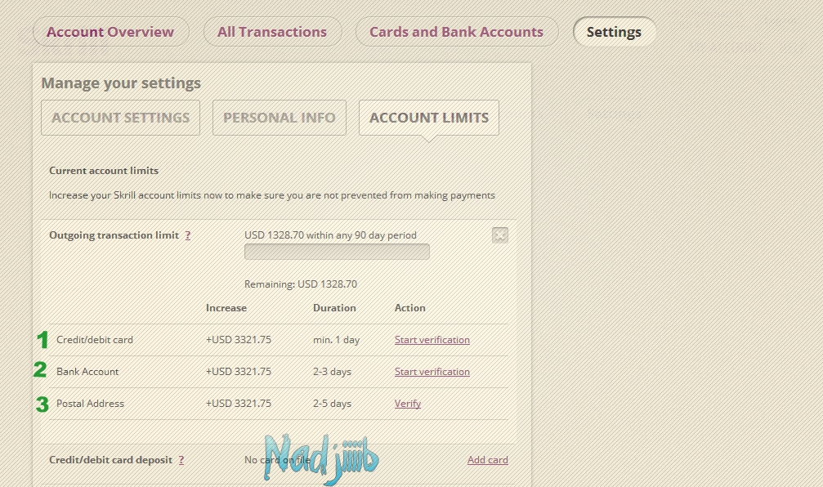Select the Account Limits section
Viewport: 823px width, 487px height.
point(429,118)
